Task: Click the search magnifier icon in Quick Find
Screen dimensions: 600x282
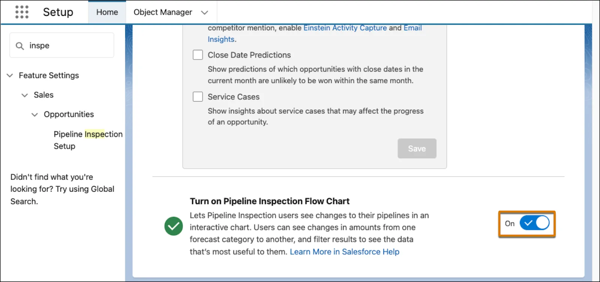Action: [x=19, y=46]
